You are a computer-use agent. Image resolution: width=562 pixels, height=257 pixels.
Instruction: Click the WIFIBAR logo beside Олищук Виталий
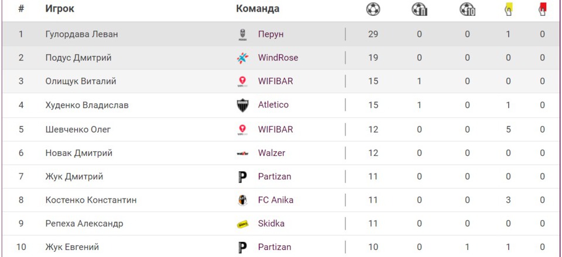[242, 82]
